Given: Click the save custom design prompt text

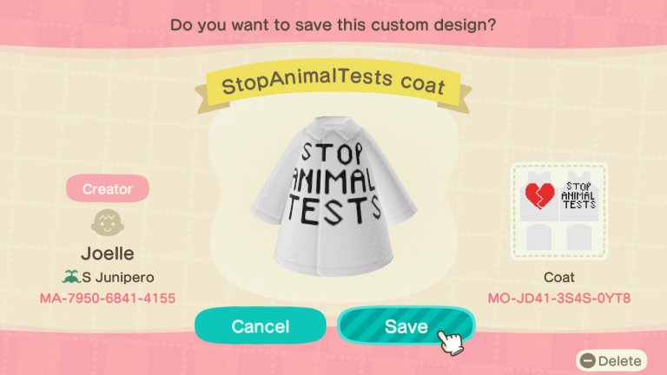Looking at the screenshot, I should point(333,25).
